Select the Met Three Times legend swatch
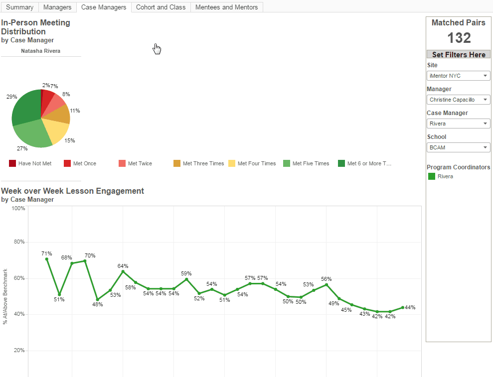The height and width of the screenshot is (377, 493). [177, 163]
